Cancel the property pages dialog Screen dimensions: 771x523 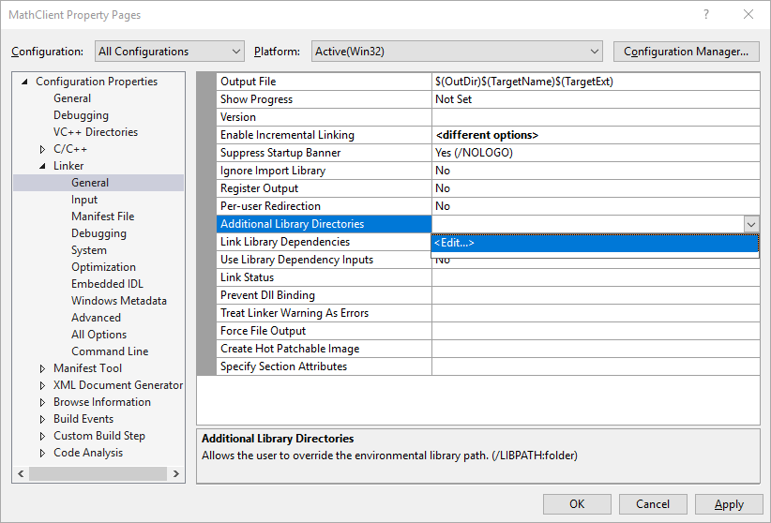(653, 504)
